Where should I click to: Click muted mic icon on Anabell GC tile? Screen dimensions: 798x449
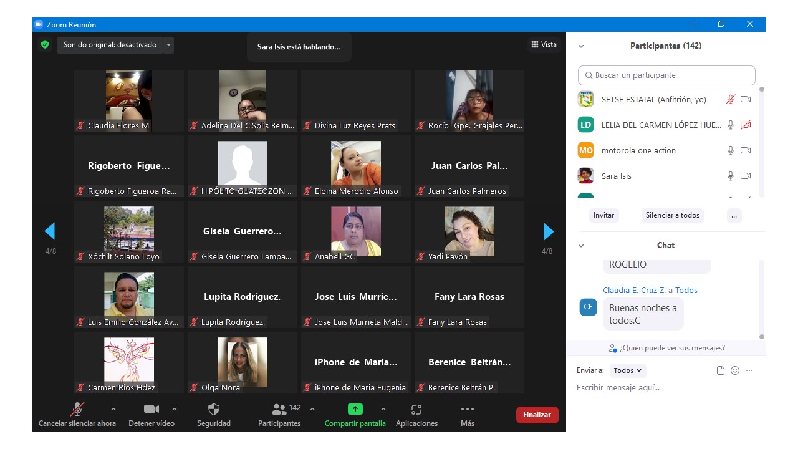tap(307, 256)
